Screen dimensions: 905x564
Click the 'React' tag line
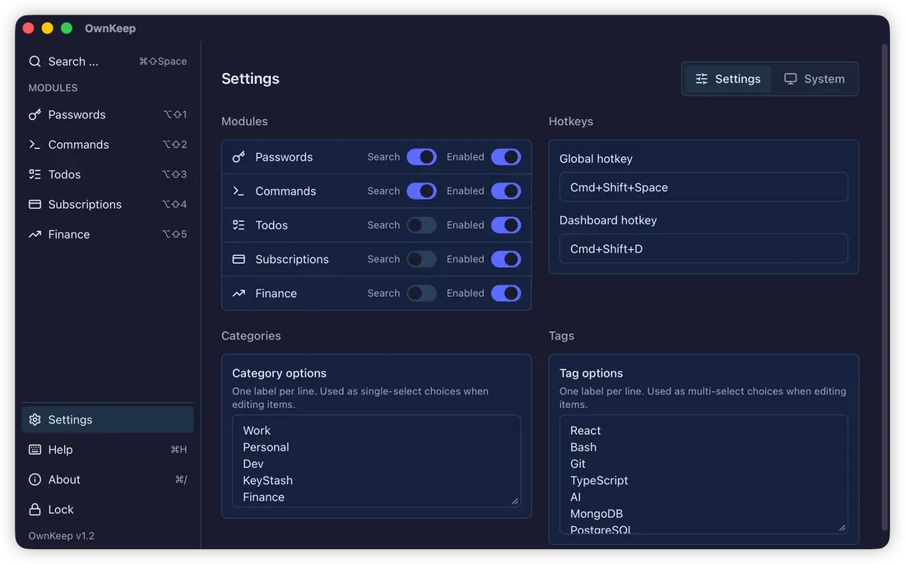[x=585, y=431]
